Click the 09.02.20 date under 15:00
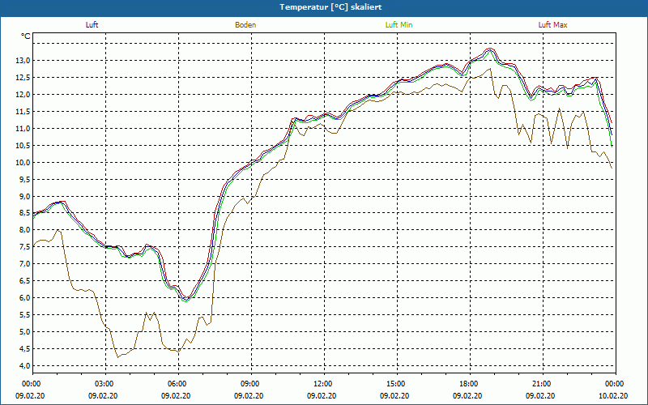 pyautogui.click(x=394, y=396)
